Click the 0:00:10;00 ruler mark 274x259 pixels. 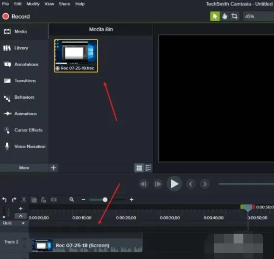pyautogui.click(x=82, y=218)
